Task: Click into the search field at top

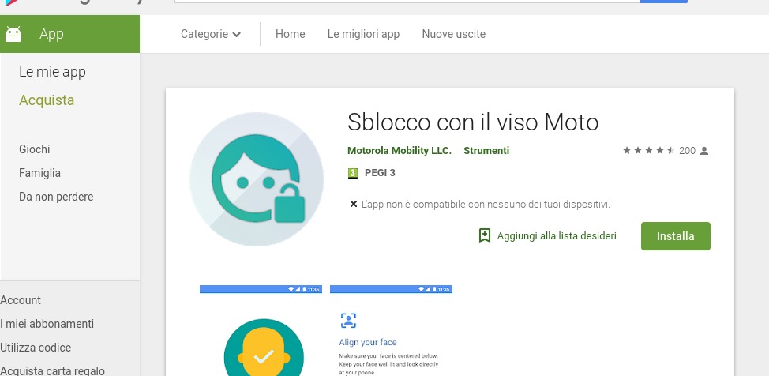Action: pyautogui.click(x=407, y=2)
